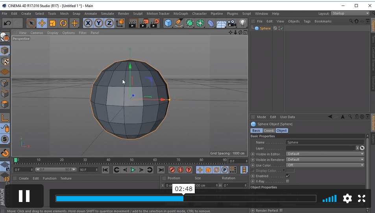Select the Rotate tool
The width and height of the screenshot is (375, 213).
point(63,23)
